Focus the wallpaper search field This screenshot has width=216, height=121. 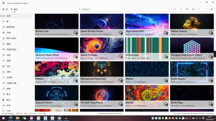click(98, 9)
